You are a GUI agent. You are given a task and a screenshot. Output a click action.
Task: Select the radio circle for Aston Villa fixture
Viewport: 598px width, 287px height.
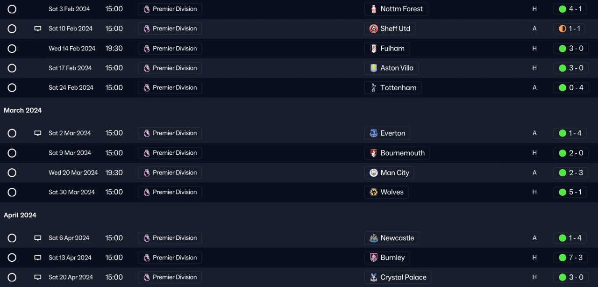tap(12, 68)
